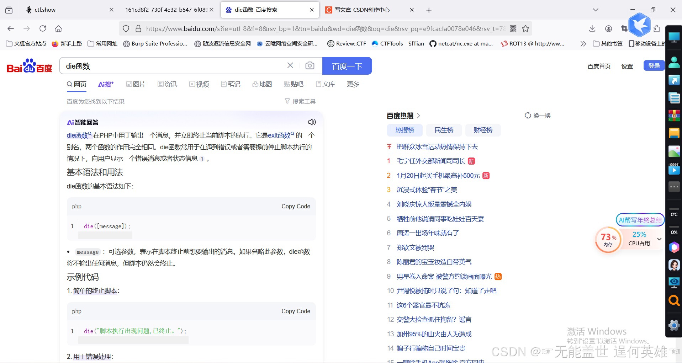This screenshot has height=363, width=682.
Task: Open camera image search
Action: coord(310,65)
